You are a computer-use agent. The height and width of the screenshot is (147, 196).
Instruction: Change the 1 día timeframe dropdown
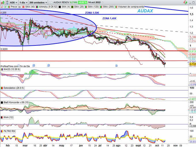pos(24,2)
